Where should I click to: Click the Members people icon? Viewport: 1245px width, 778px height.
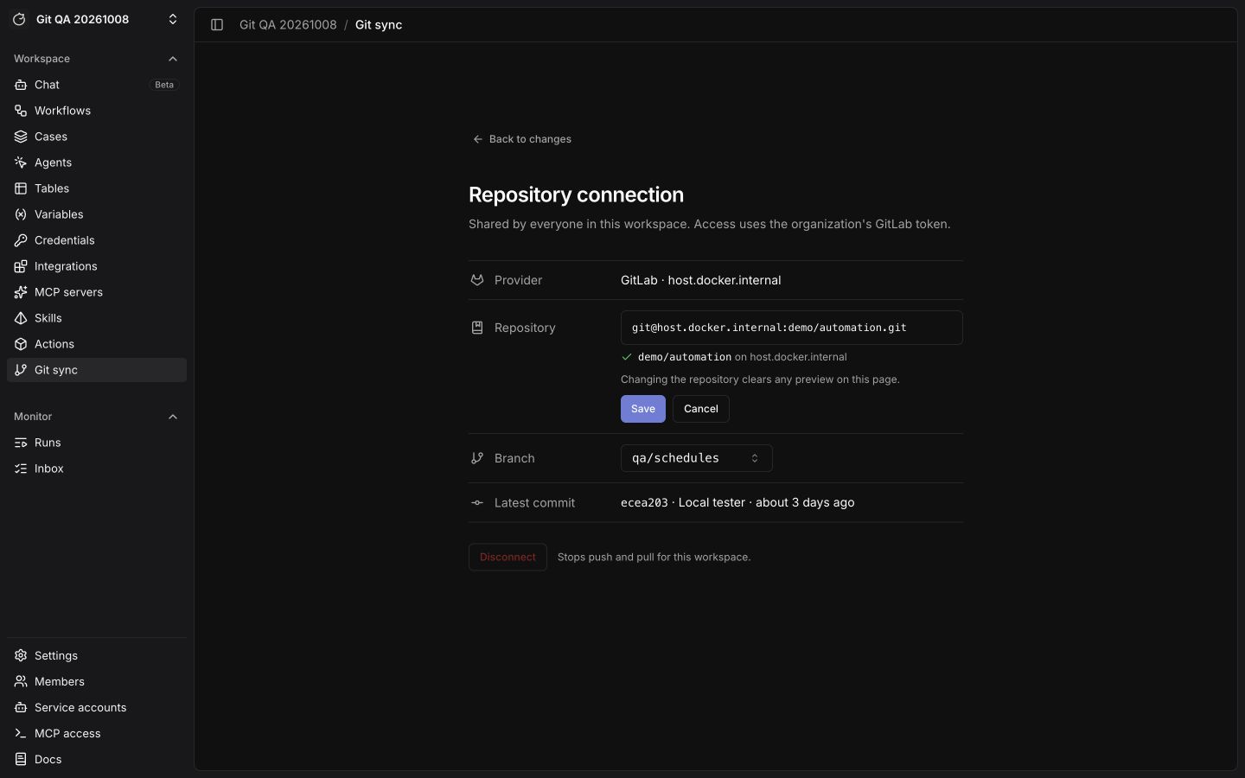point(21,682)
